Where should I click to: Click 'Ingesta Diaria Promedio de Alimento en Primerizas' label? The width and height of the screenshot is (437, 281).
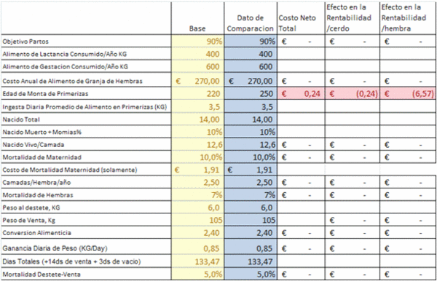coord(84,107)
